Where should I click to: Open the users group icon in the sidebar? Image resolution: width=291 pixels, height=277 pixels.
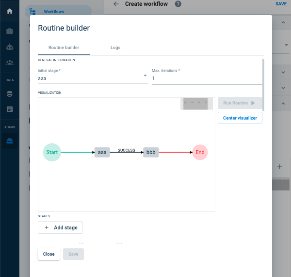10,63
